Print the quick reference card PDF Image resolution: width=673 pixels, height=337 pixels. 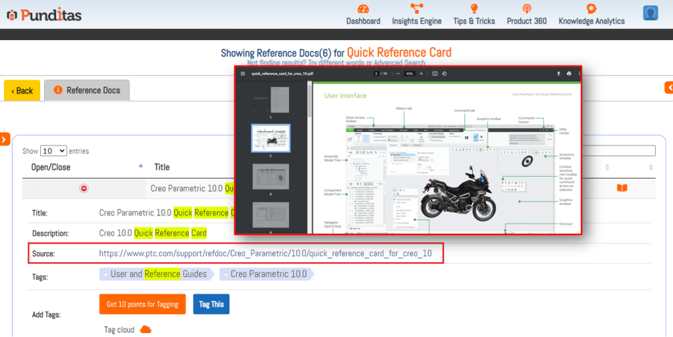569,74
